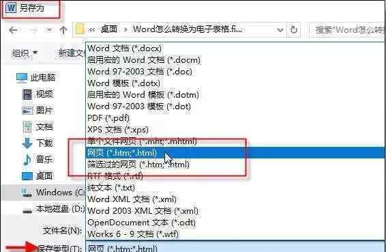
Task: Click the folder icon in the address bar
Action: pos(80,30)
